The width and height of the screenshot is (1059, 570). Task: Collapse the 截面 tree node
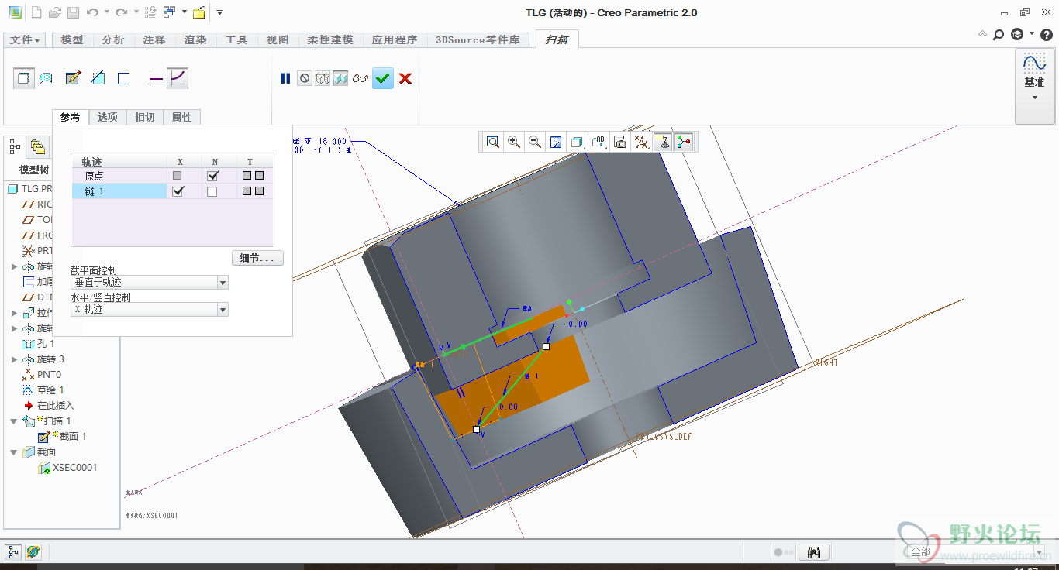[x=14, y=452]
